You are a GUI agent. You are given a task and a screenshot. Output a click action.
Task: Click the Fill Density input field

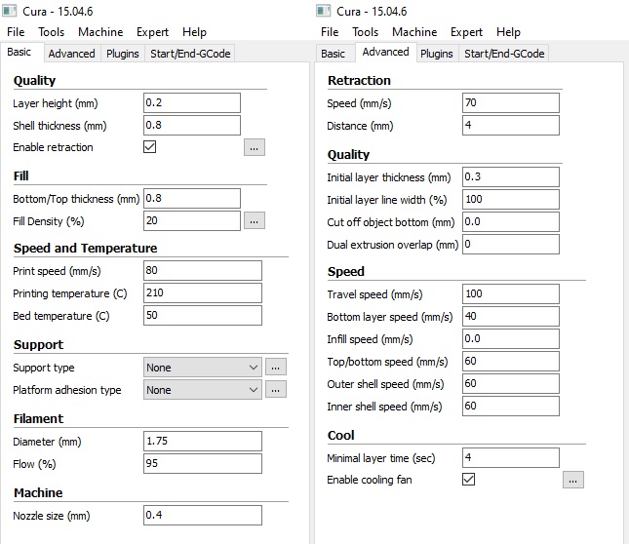click(192, 221)
